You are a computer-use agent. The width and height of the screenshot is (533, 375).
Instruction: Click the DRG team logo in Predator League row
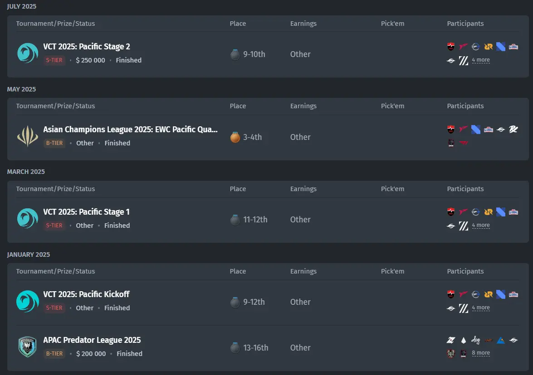(x=475, y=340)
